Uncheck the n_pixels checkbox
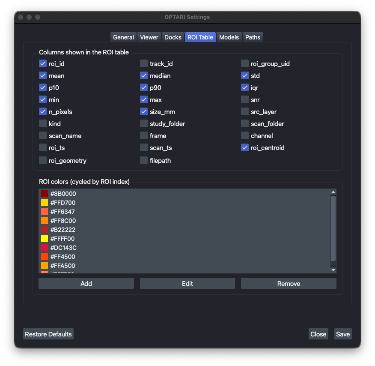375x366 pixels. click(x=43, y=111)
